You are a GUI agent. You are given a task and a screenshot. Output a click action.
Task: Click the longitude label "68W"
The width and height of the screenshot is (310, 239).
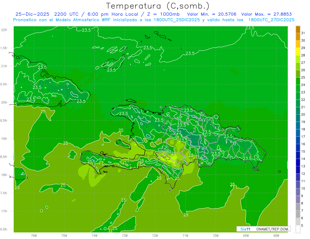276,235
